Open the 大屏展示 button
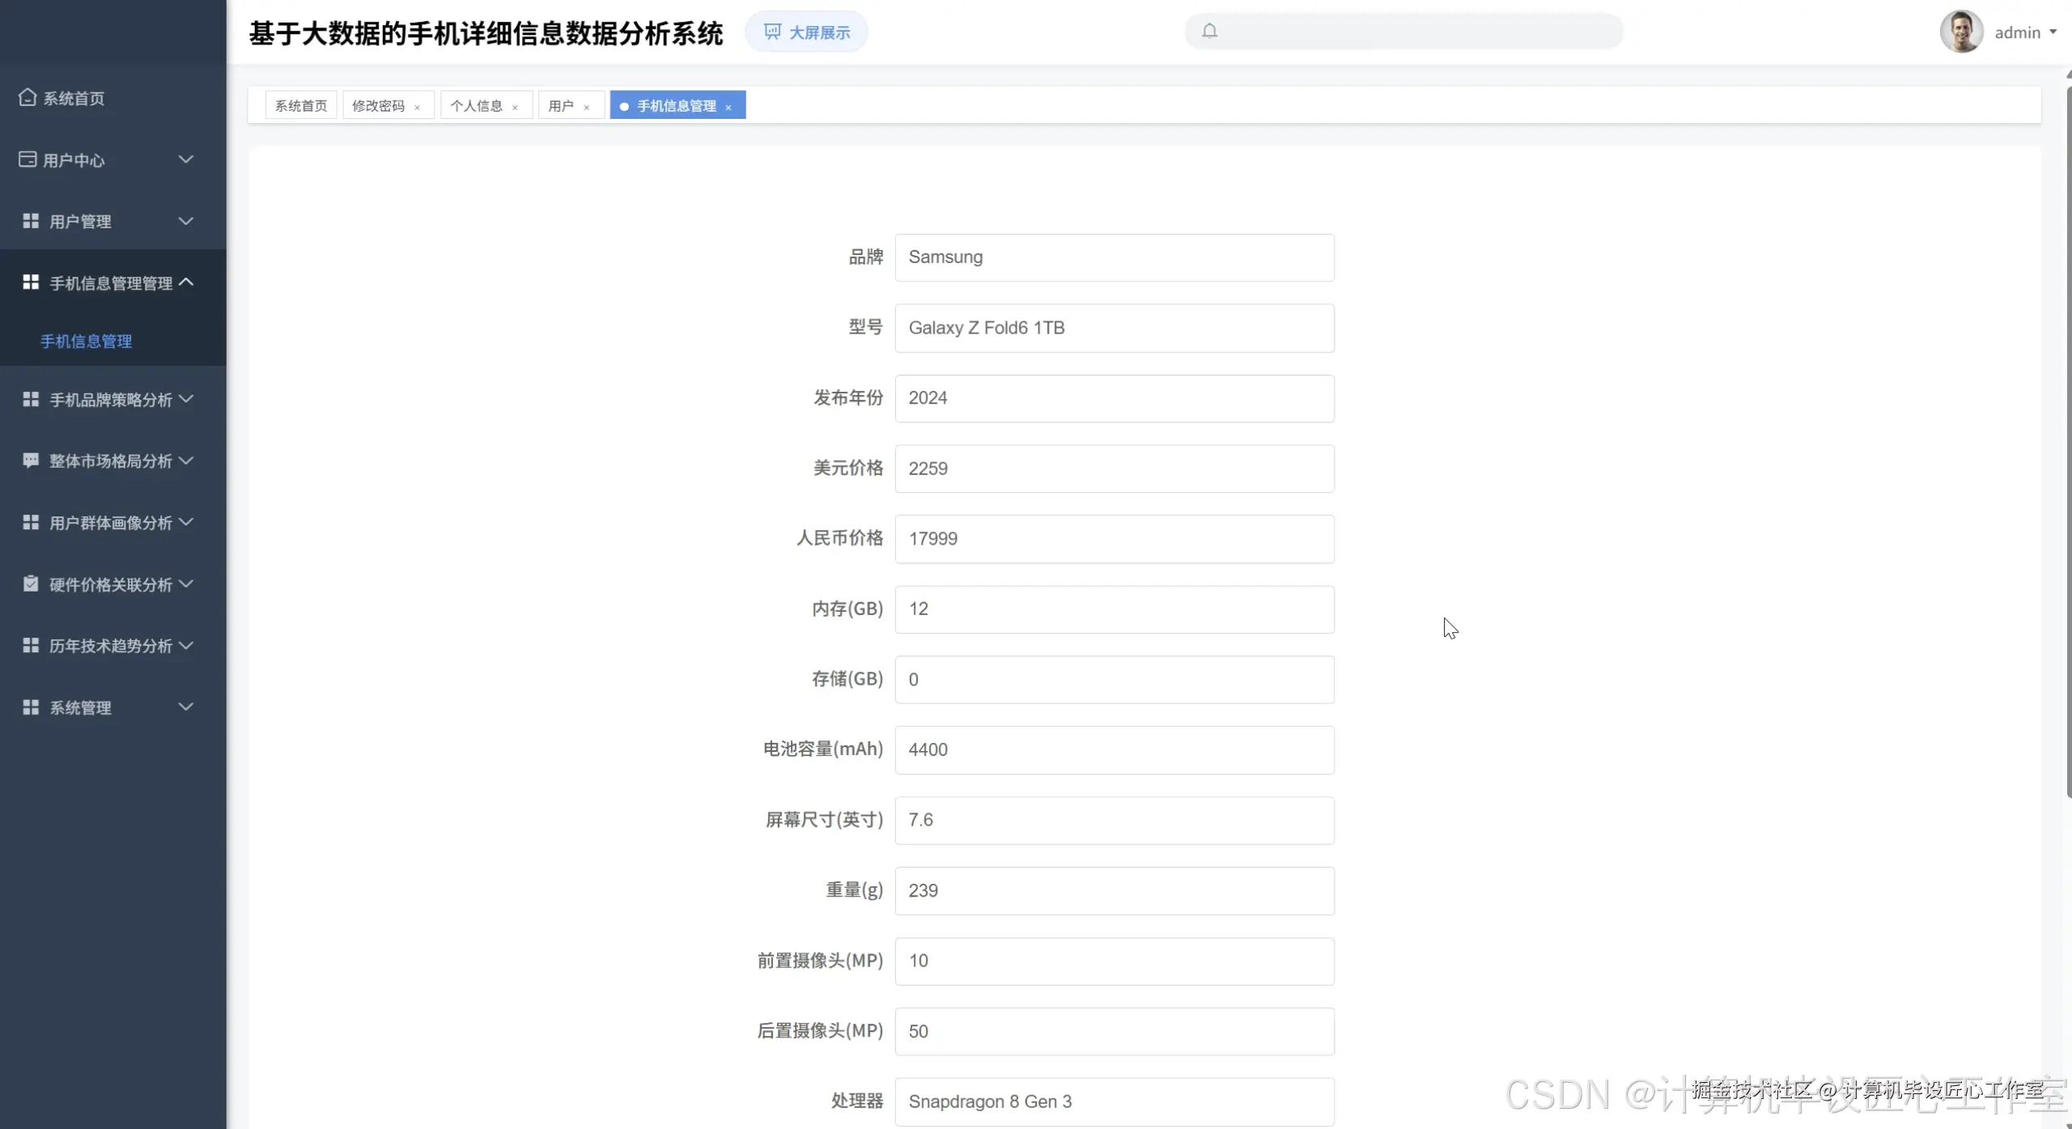 (x=806, y=32)
